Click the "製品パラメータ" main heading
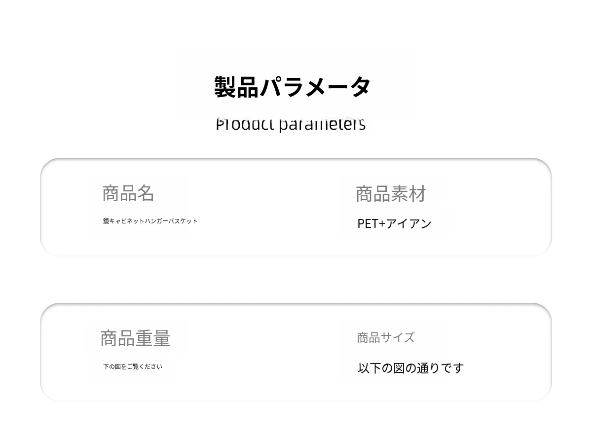Screen dimensions: 592x436 coord(292,87)
